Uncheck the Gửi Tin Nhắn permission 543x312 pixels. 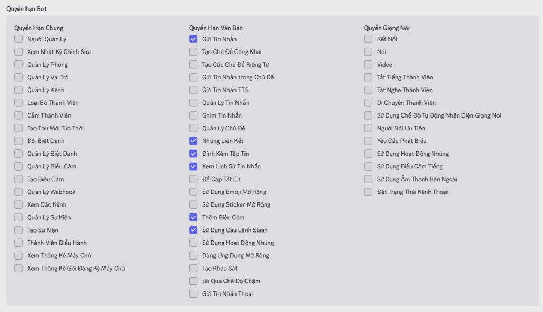click(x=194, y=39)
